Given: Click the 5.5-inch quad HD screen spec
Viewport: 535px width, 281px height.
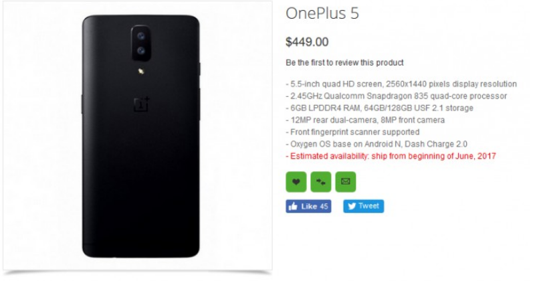Looking at the screenshot, I should pos(401,84).
